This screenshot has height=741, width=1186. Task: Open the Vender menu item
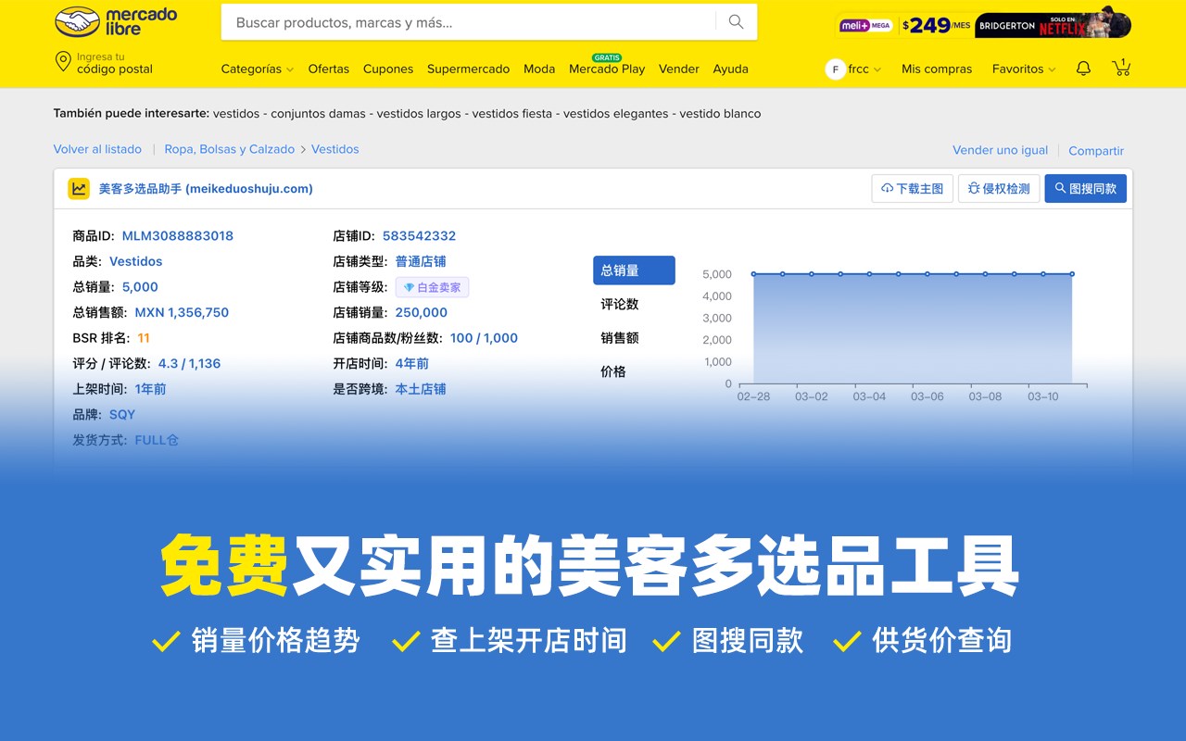click(679, 69)
